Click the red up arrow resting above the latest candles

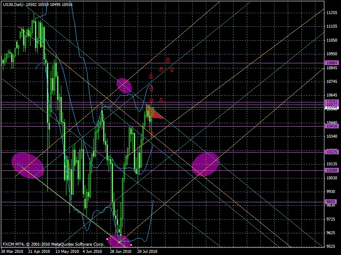pyautogui.click(x=152, y=100)
